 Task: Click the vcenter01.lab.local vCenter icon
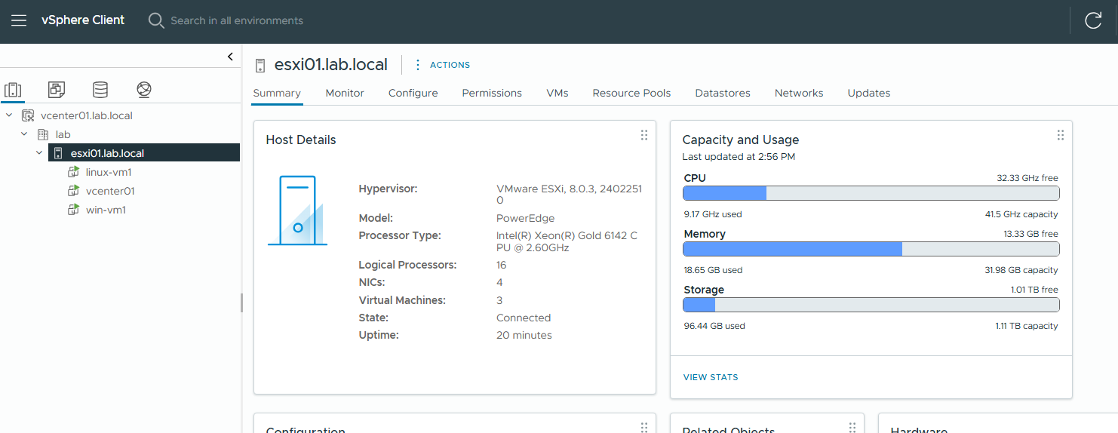pos(28,115)
